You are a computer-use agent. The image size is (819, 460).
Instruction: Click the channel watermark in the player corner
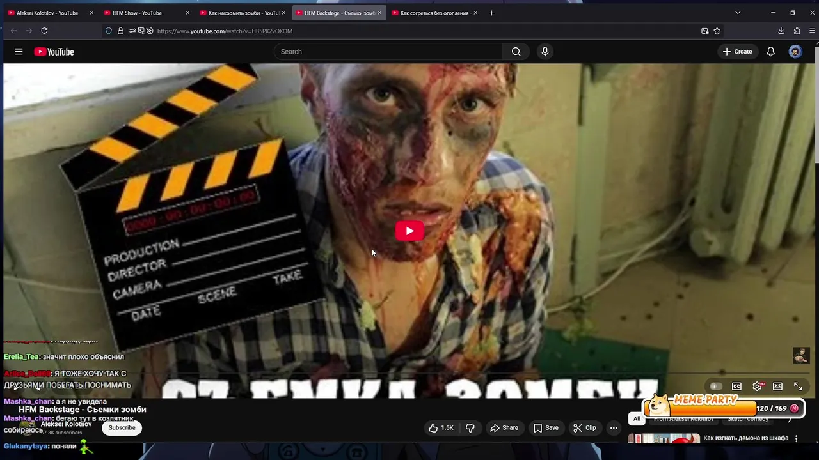[x=801, y=355]
